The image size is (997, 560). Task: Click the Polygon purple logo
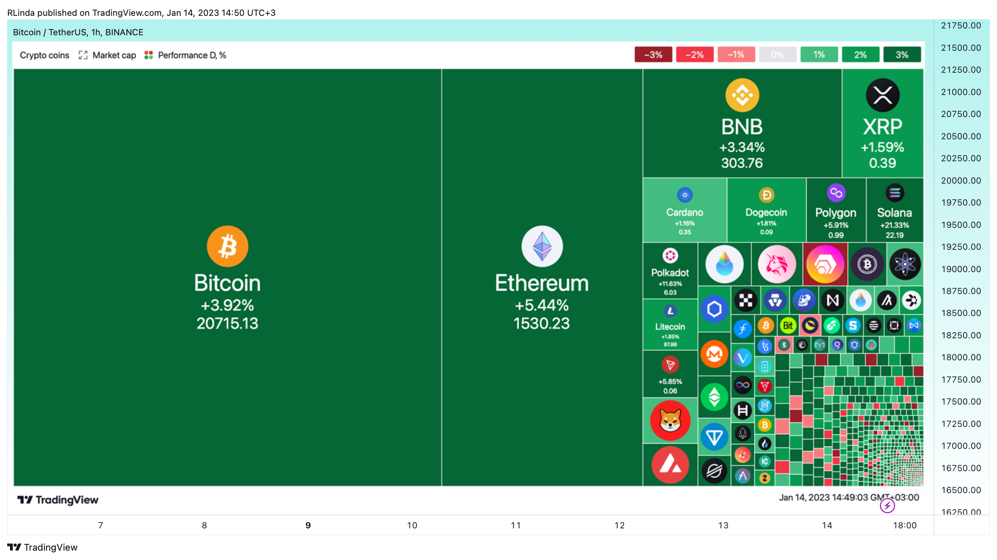pyautogui.click(x=836, y=193)
